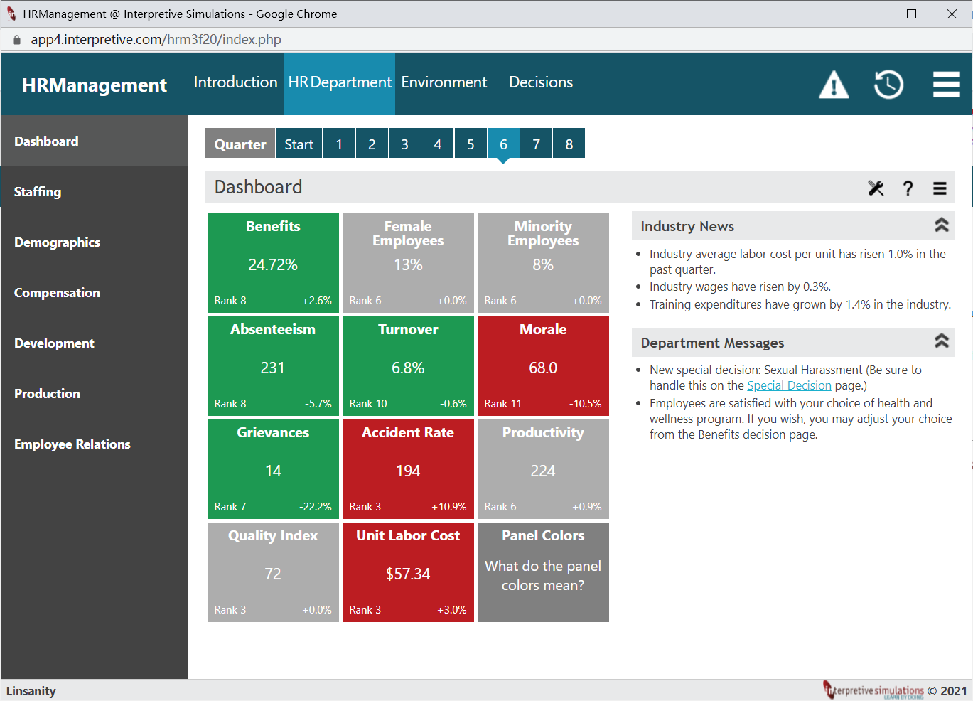973x701 pixels.
Task: Click the red Morale panel
Action: (543, 366)
